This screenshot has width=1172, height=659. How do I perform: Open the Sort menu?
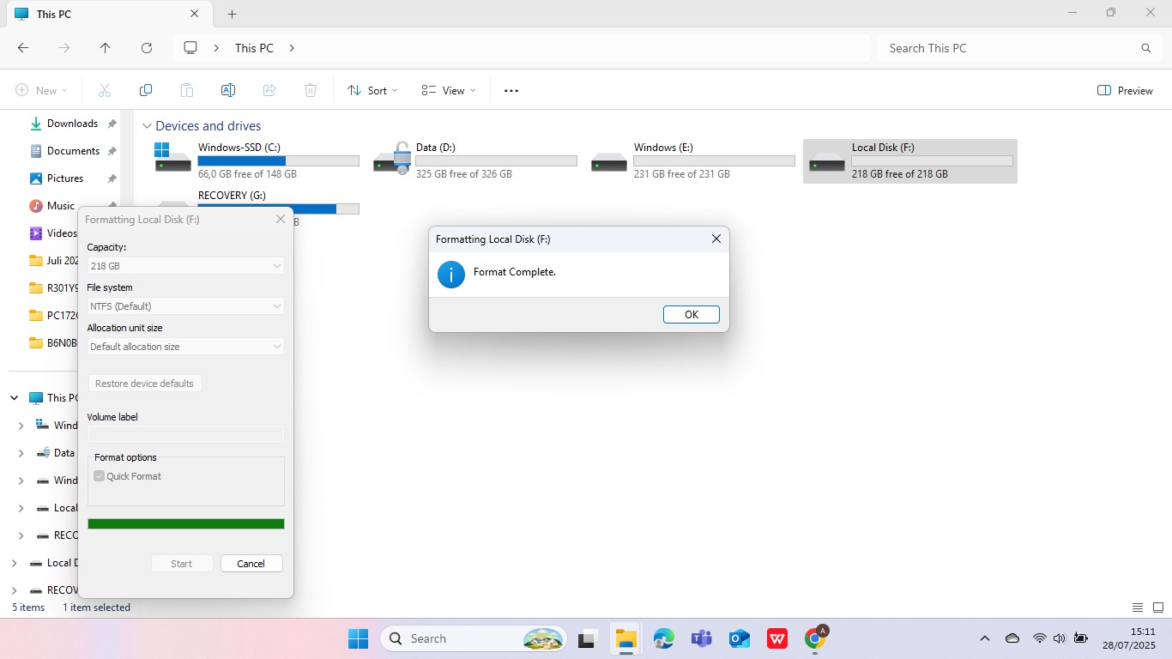(372, 90)
